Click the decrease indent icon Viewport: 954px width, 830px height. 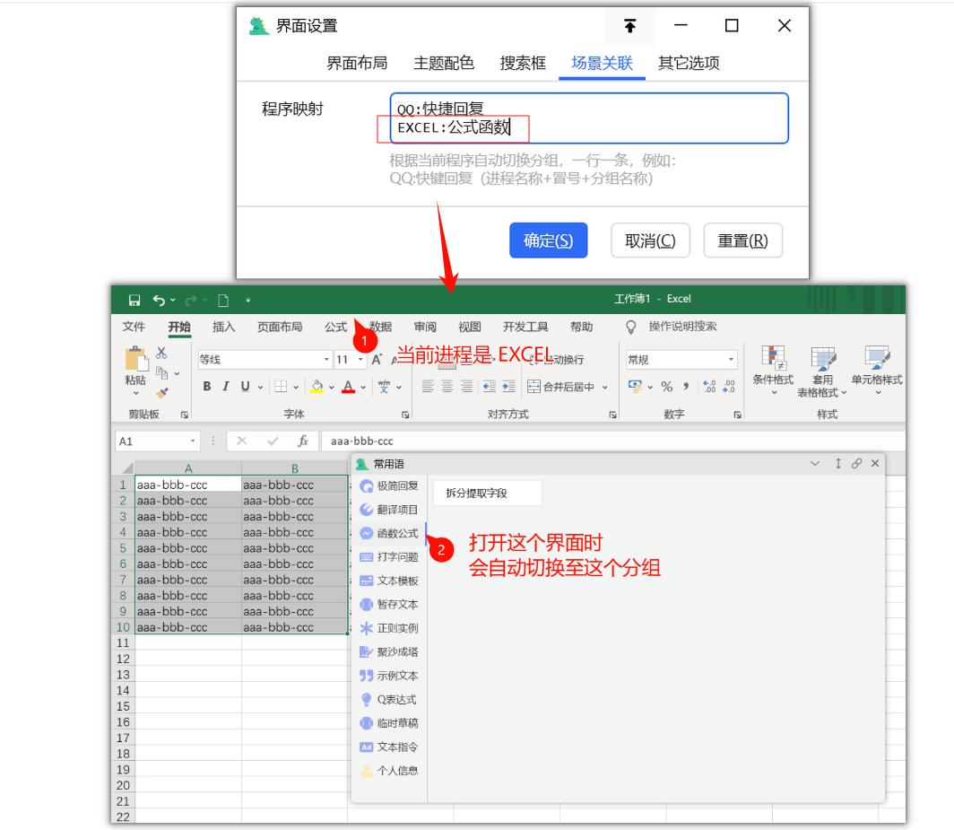(x=490, y=386)
